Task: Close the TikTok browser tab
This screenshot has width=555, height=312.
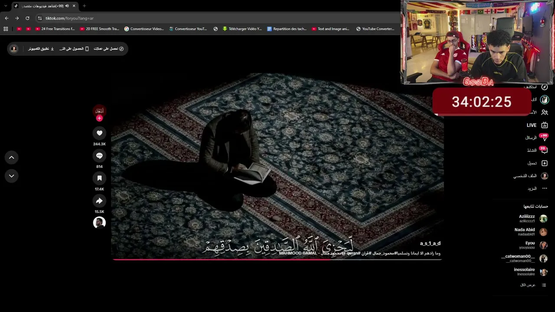Action: click(74, 6)
